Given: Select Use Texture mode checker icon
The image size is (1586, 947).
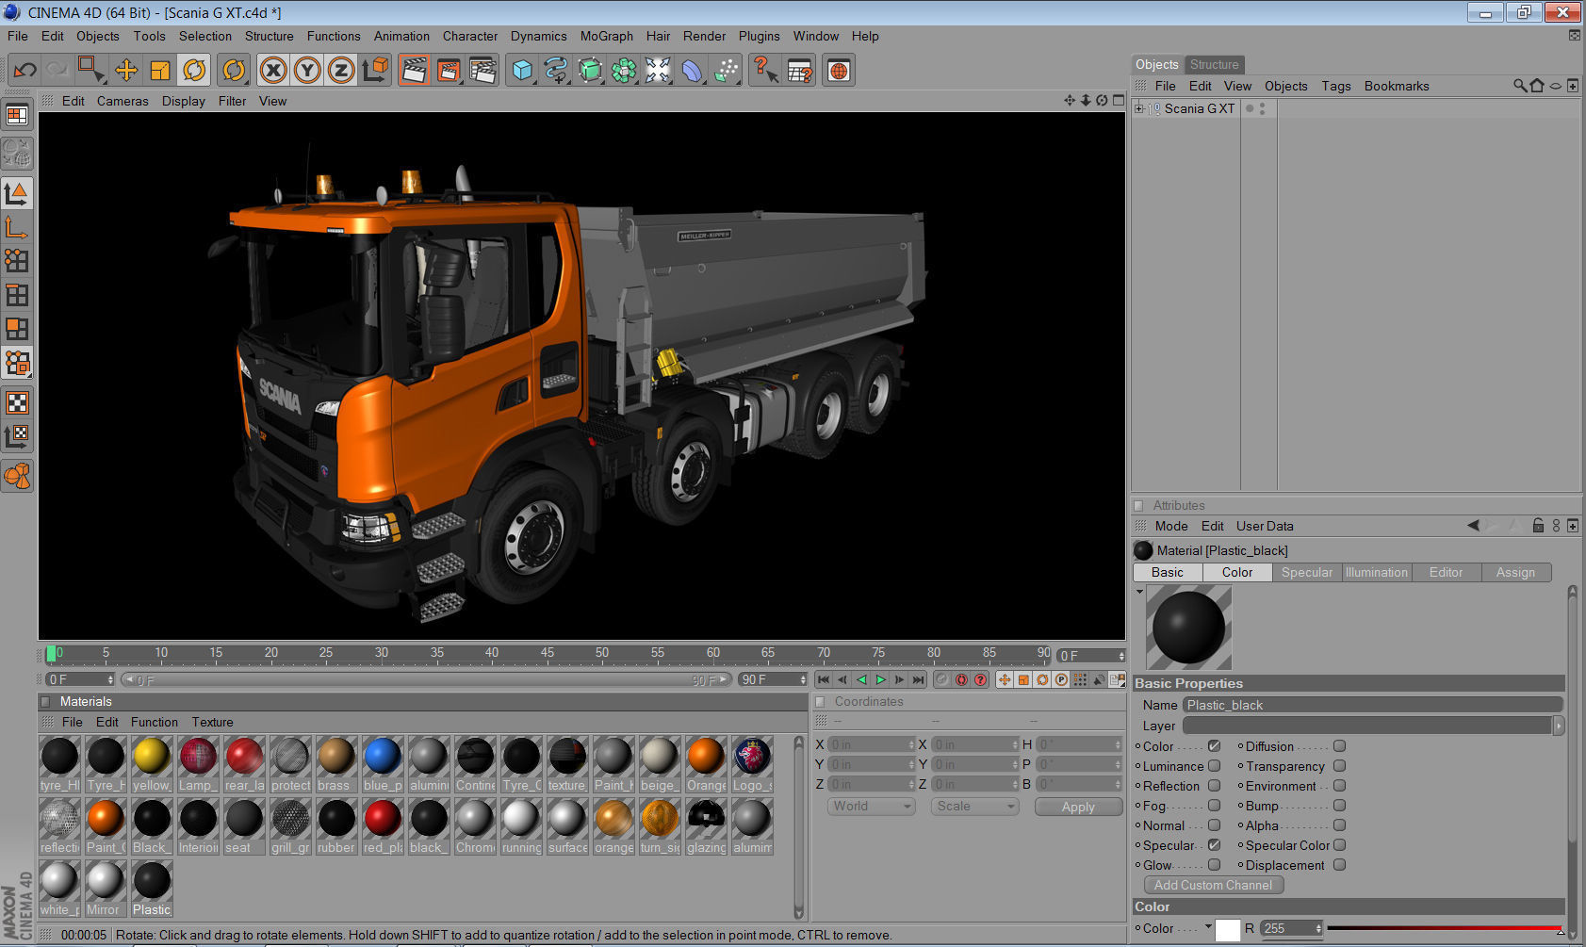Looking at the screenshot, I should point(17,402).
